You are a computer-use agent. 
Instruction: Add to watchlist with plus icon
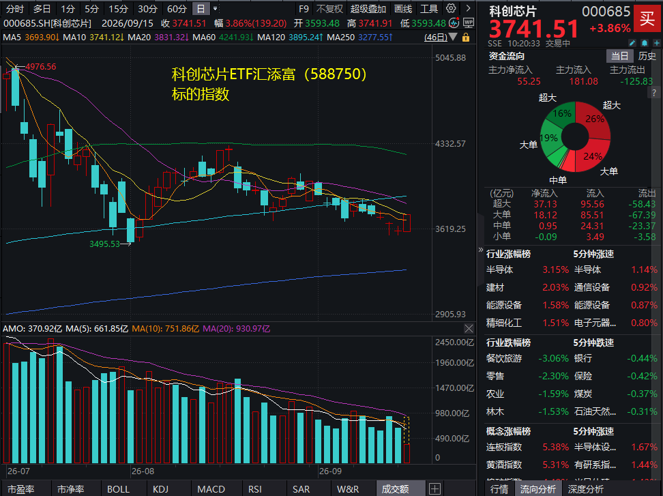657,43
